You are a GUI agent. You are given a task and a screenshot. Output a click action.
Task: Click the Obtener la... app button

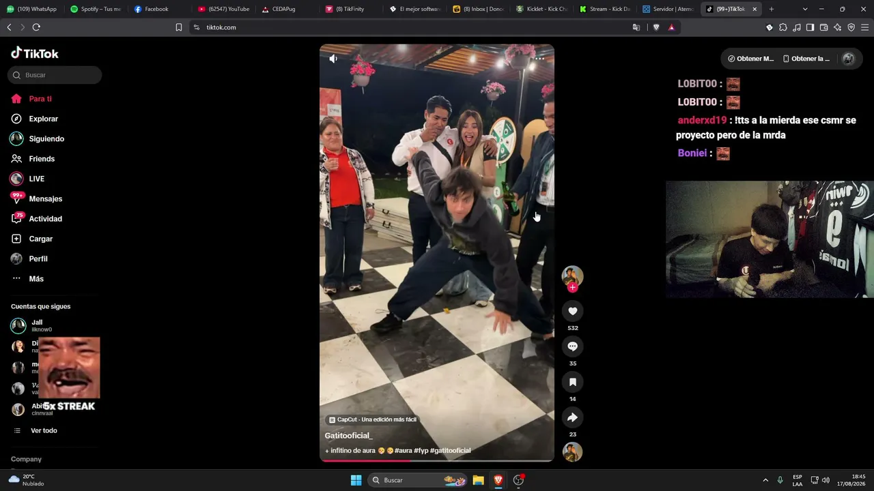tap(806, 59)
